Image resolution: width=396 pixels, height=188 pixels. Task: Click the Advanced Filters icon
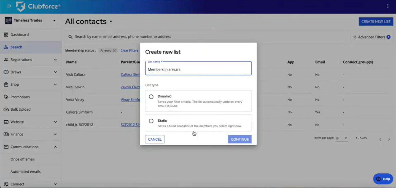[x=355, y=37]
